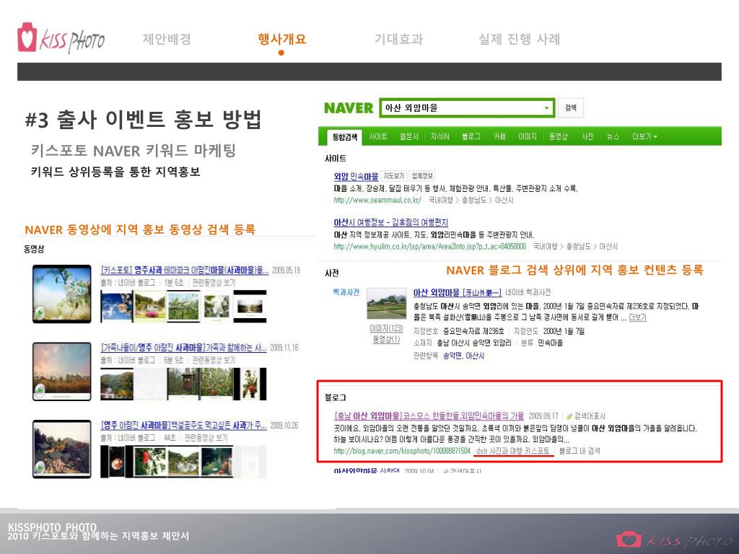Screen dimensions: 739x554
Task: Open the 이미지(123) link
Action: 387,328
